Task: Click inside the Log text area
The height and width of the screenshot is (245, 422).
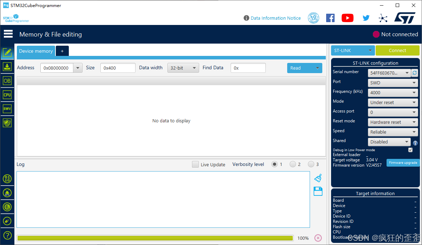Action: [x=163, y=199]
